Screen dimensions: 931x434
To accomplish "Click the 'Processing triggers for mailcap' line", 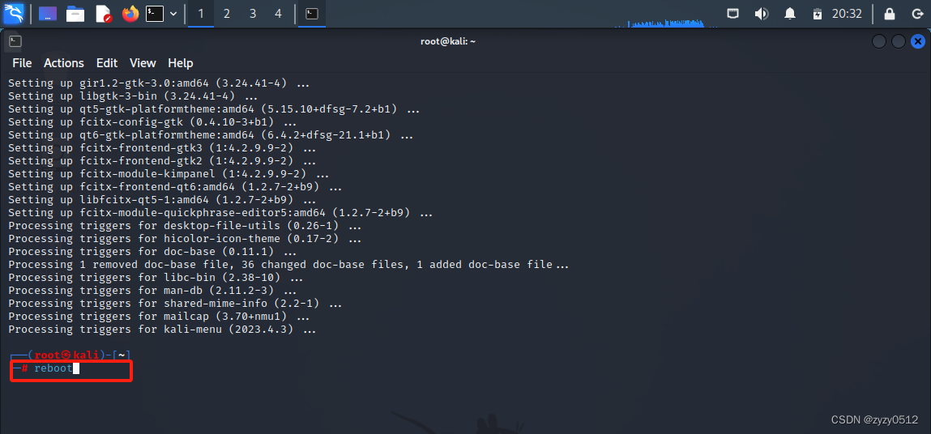I will coord(159,317).
